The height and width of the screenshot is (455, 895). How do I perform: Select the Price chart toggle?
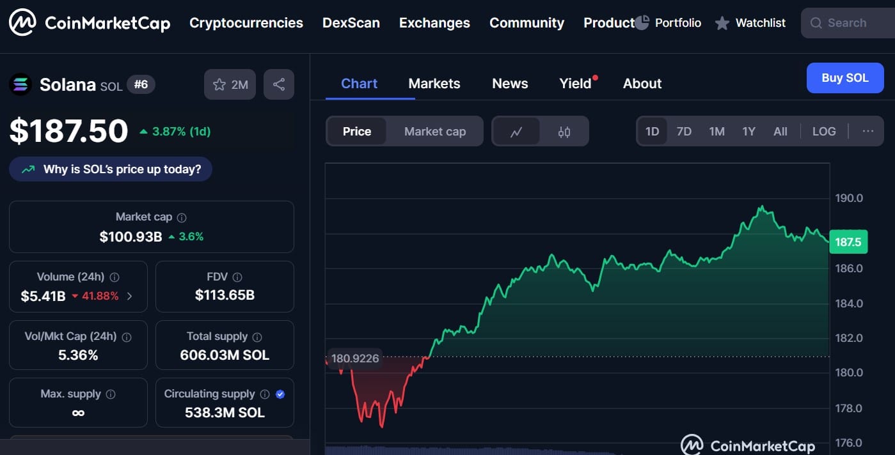(x=357, y=132)
